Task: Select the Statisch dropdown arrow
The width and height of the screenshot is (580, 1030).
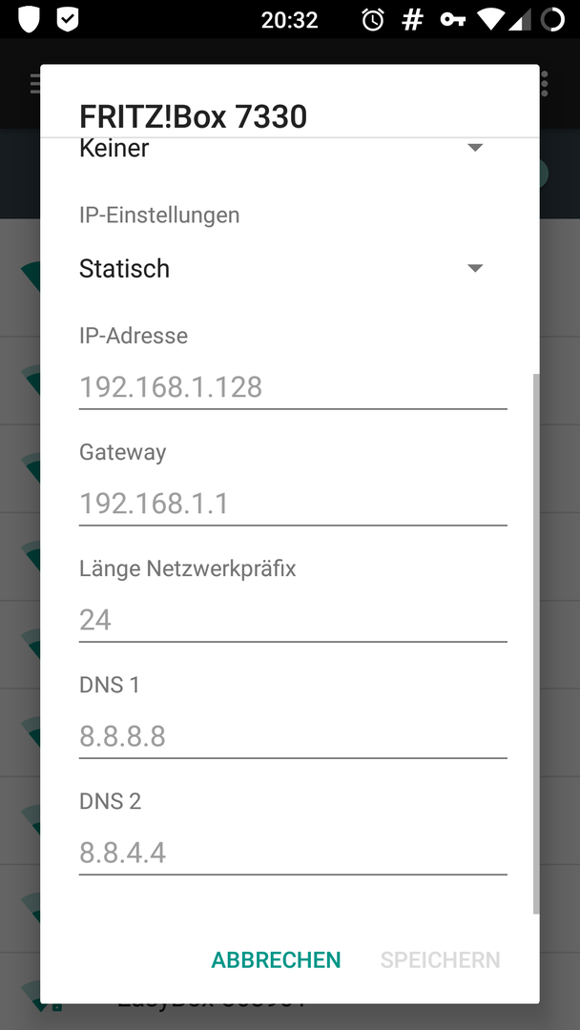Action: pos(475,268)
